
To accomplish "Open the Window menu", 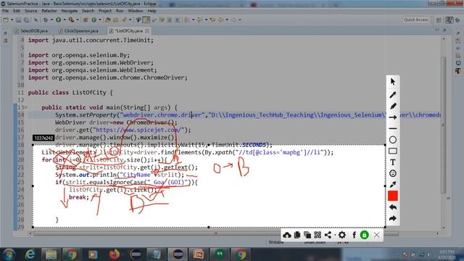I will pyautogui.click(x=136, y=11).
